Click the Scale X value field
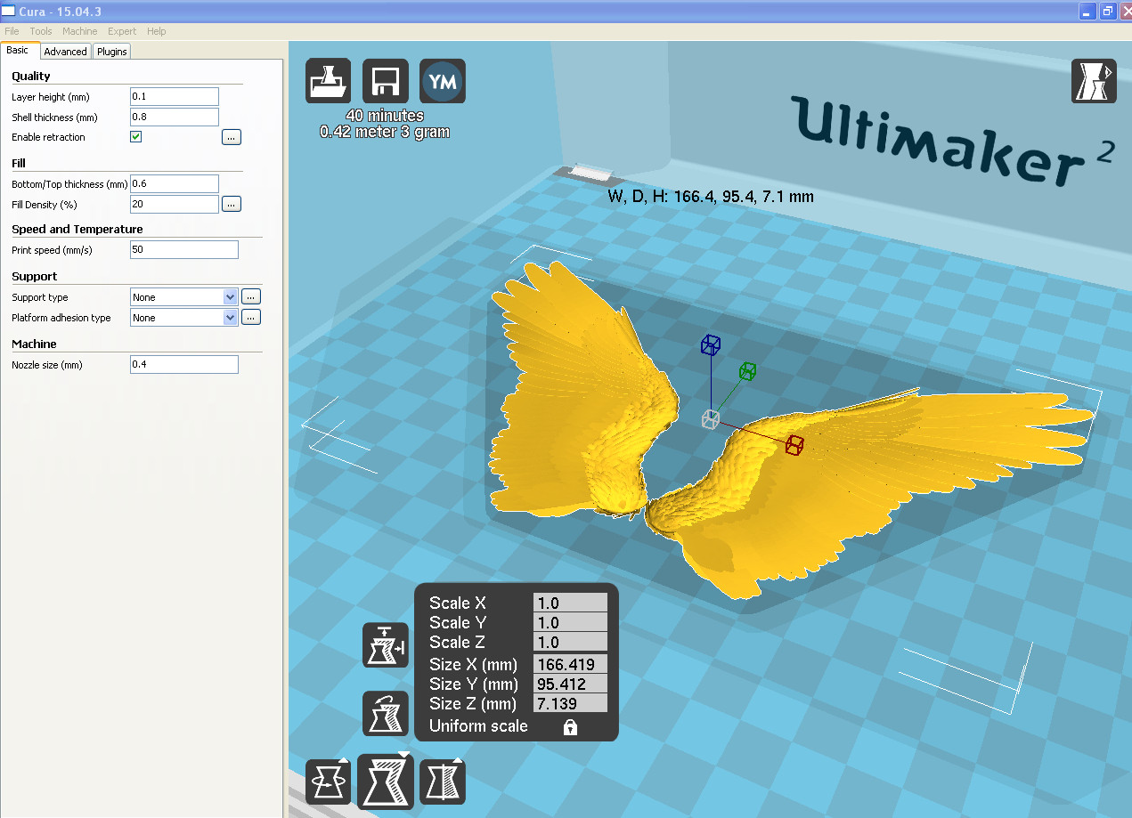 [x=570, y=603]
